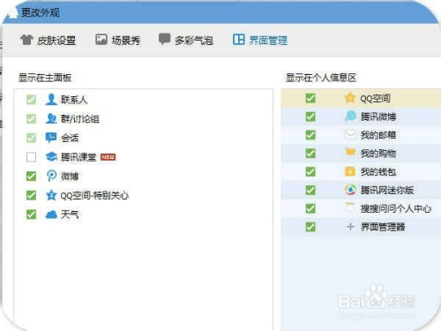Image resolution: width=441 pixels, height=331 pixels.
Task: Open the 皮肤设置 tab
Action: coord(48,40)
